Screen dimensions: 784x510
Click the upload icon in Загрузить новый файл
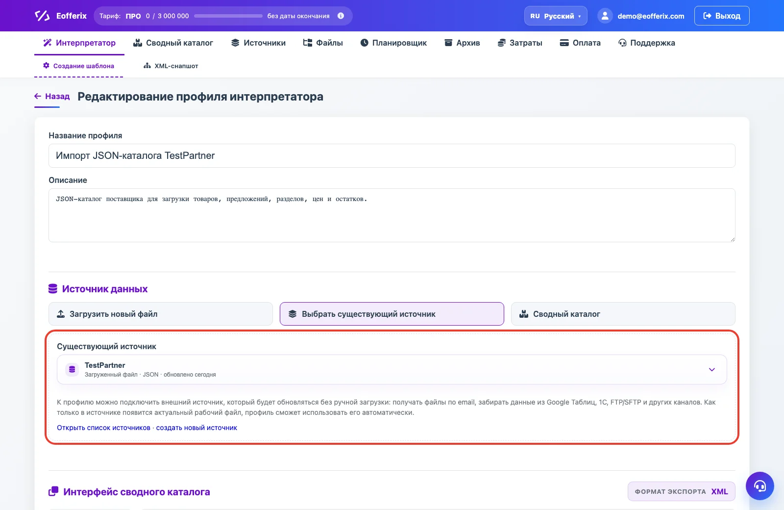pyautogui.click(x=61, y=314)
